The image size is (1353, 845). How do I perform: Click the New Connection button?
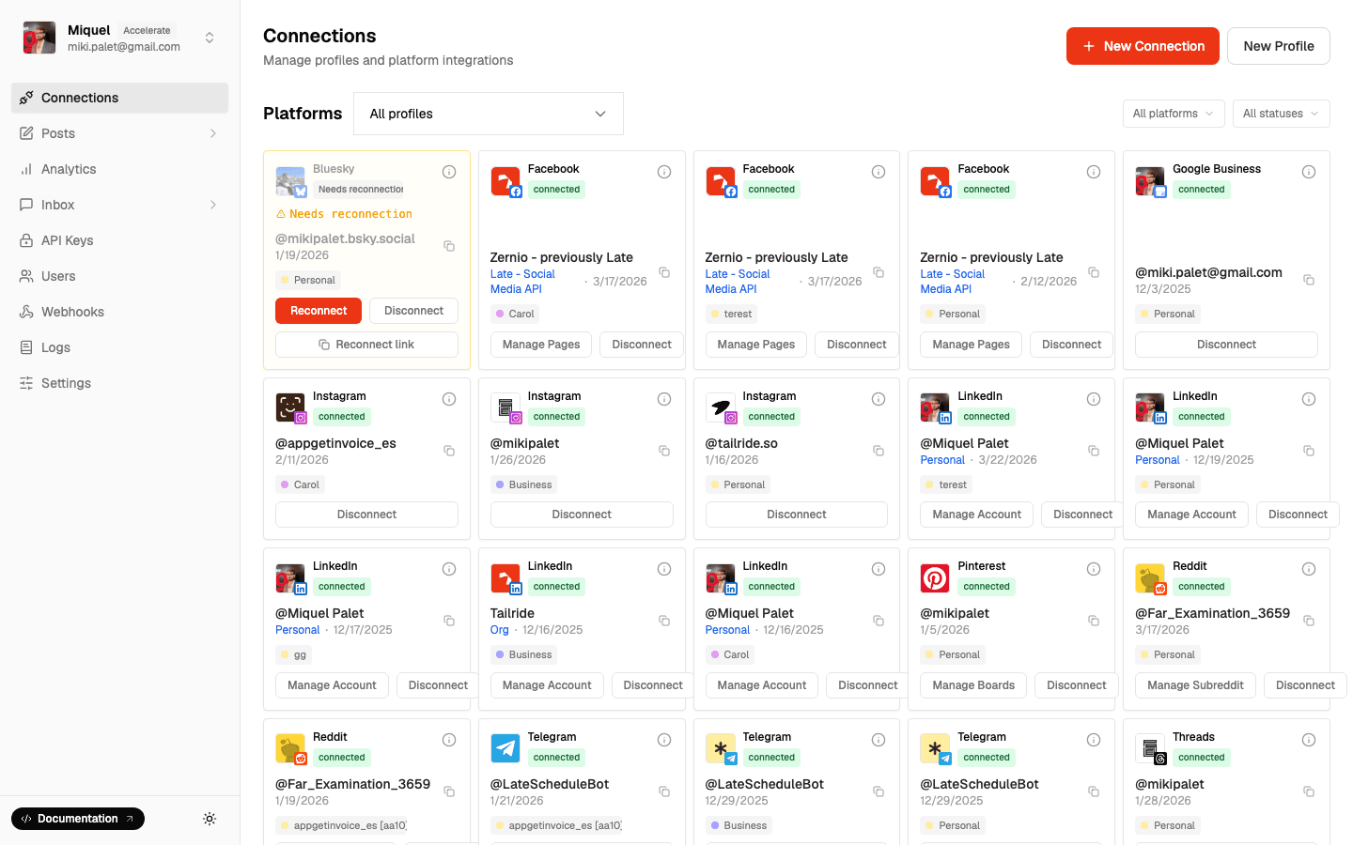(x=1143, y=45)
